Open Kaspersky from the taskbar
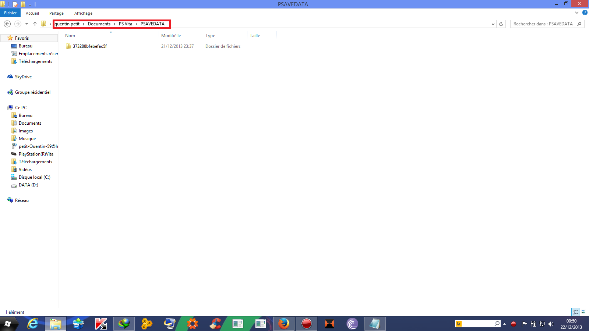589x331 pixels. (x=101, y=324)
